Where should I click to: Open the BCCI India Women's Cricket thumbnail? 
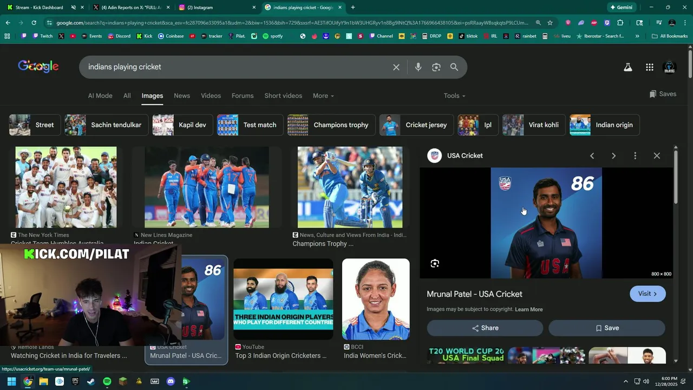coord(376,299)
